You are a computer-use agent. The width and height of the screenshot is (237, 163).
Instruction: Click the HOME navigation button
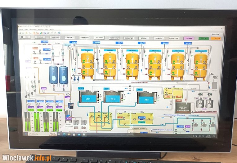click(25, 36)
